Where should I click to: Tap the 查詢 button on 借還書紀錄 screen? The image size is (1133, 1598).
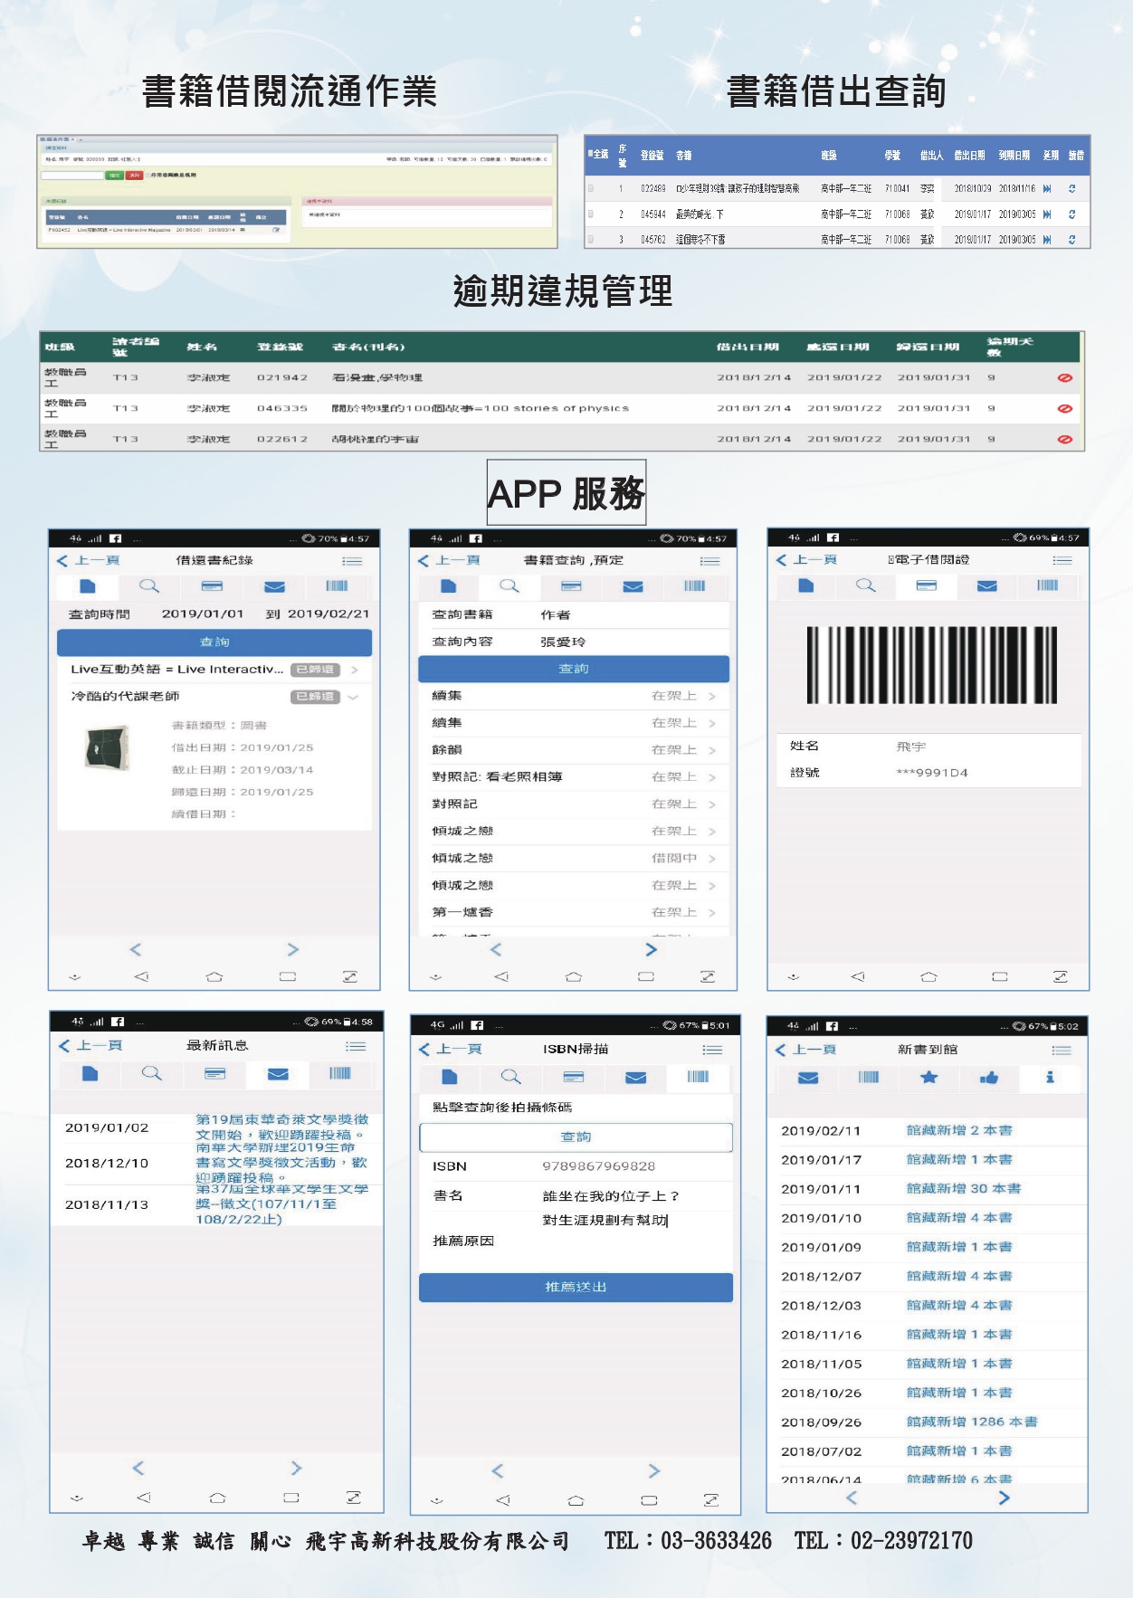point(214,642)
